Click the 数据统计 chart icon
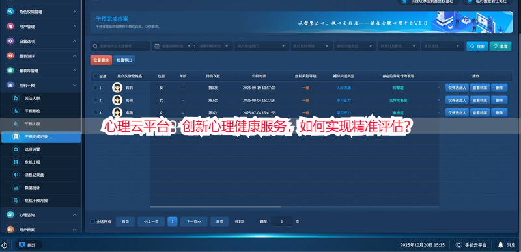This screenshot has width=521, height=252. pyautogui.click(x=16, y=188)
